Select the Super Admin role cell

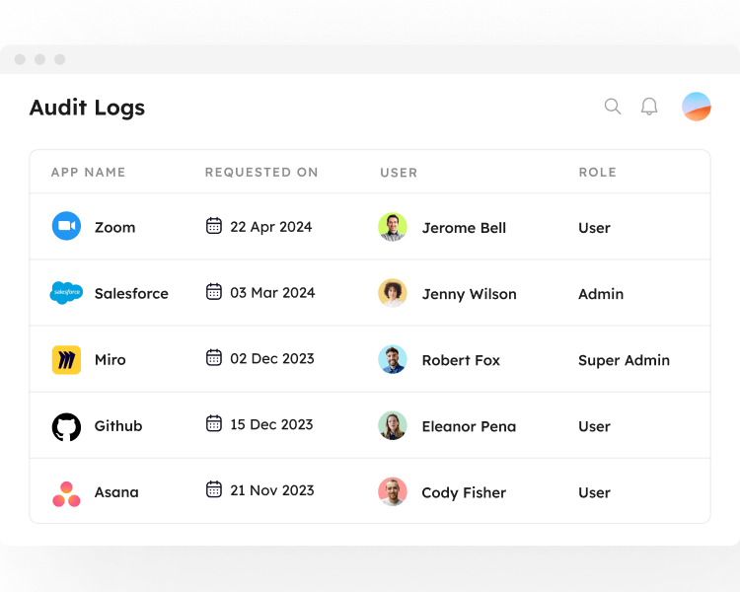pyautogui.click(x=624, y=360)
